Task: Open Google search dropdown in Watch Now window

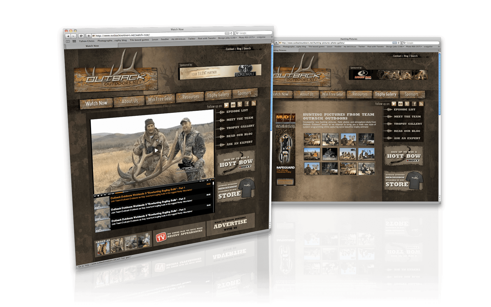Action: [237, 33]
